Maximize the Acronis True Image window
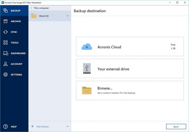This screenshot has width=189, height=132. pos(177,3)
